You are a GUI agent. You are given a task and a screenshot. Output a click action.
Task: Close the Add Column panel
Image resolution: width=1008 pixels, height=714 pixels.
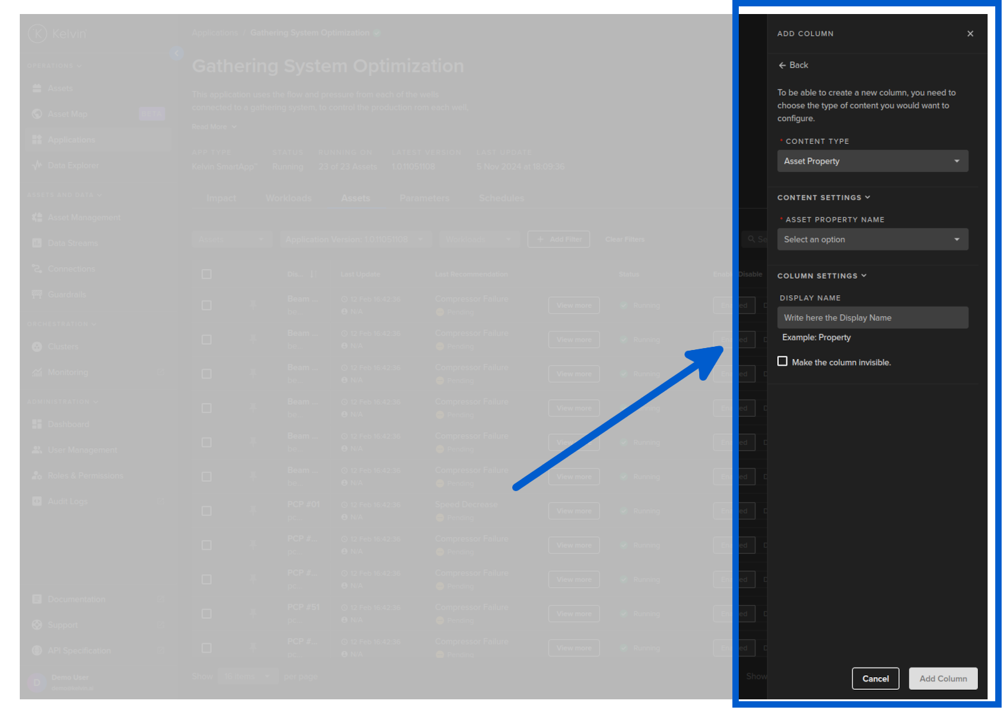point(970,34)
